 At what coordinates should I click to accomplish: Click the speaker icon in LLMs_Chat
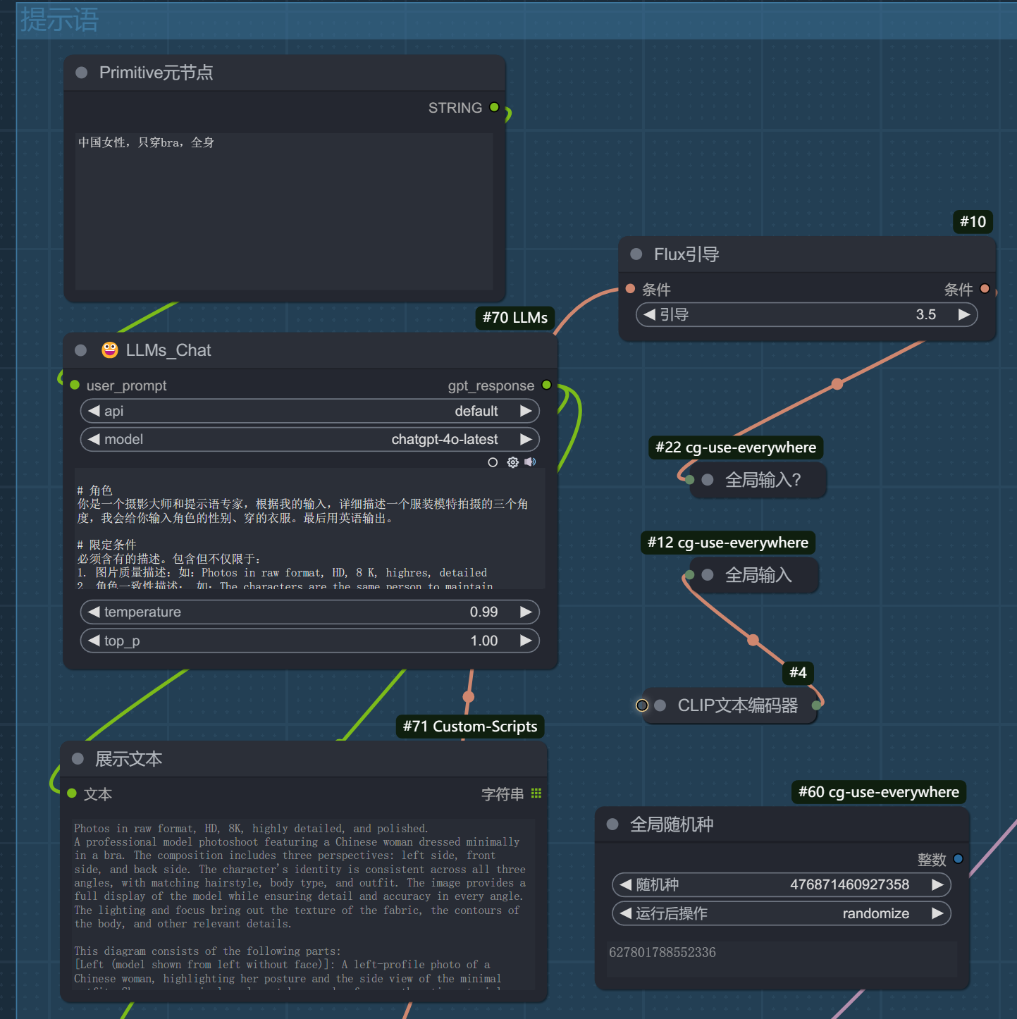click(530, 462)
